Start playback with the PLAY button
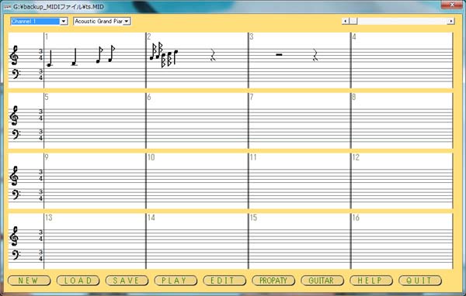The width and height of the screenshot is (466, 296). (x=176, y=281)
